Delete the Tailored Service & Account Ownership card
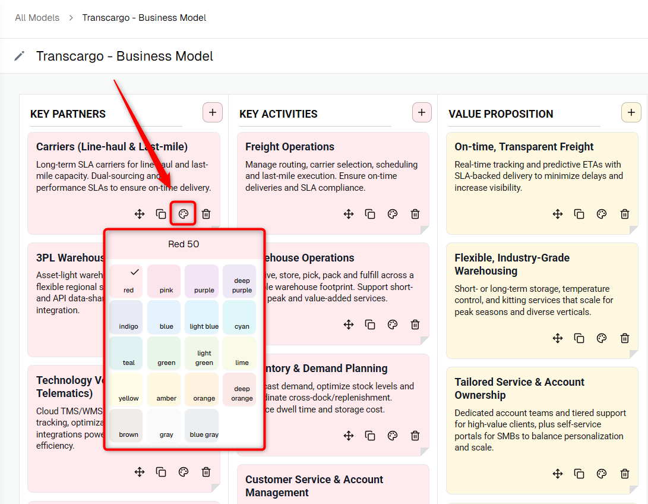The height and width of the screenshot is (504, 648). click(x=624, y=474)
